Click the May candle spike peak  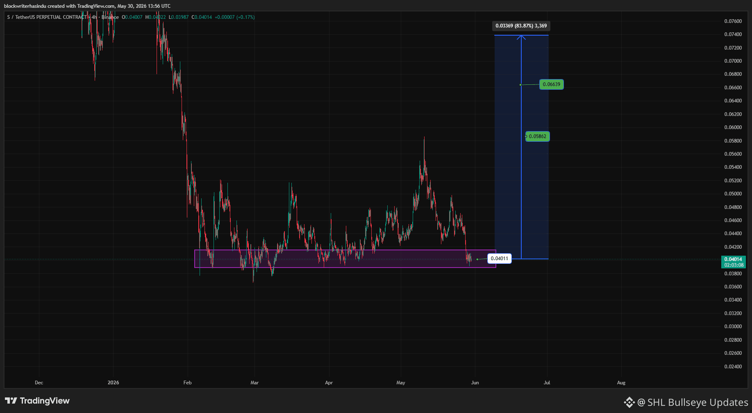pos(424,138)
